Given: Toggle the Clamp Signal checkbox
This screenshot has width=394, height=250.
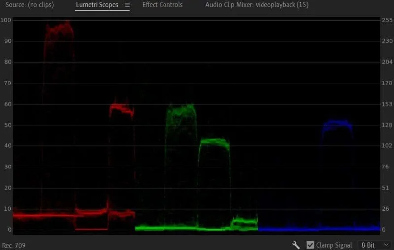Looking at the screenshot, I should coord(310,245).
